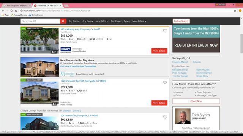This screenshot has width=243, height=136.
Task: Open photo count icon on 1220 Vienna Dr image
Action: point(54,104)
